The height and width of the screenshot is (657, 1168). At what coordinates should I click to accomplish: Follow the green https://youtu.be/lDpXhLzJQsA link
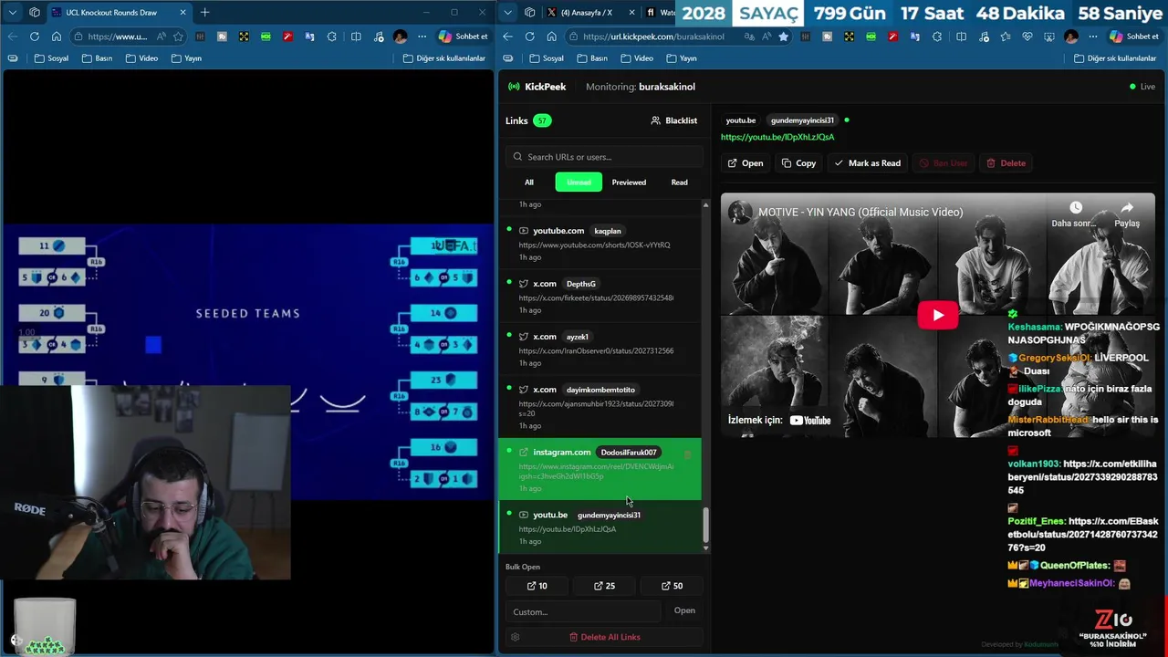pyautogui.click(x=777, y=137)
